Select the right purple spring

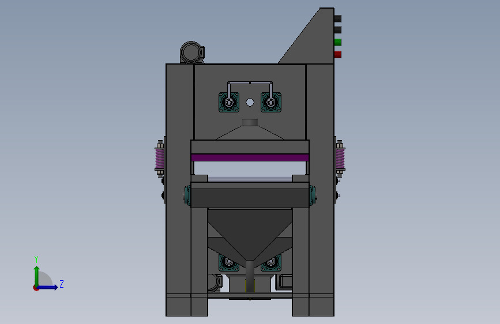pos(340,159)
